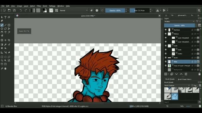Select the highlighted blue brush preset thumbnail
This screenshot has width=202, height=113.
(x=175, y=96)
